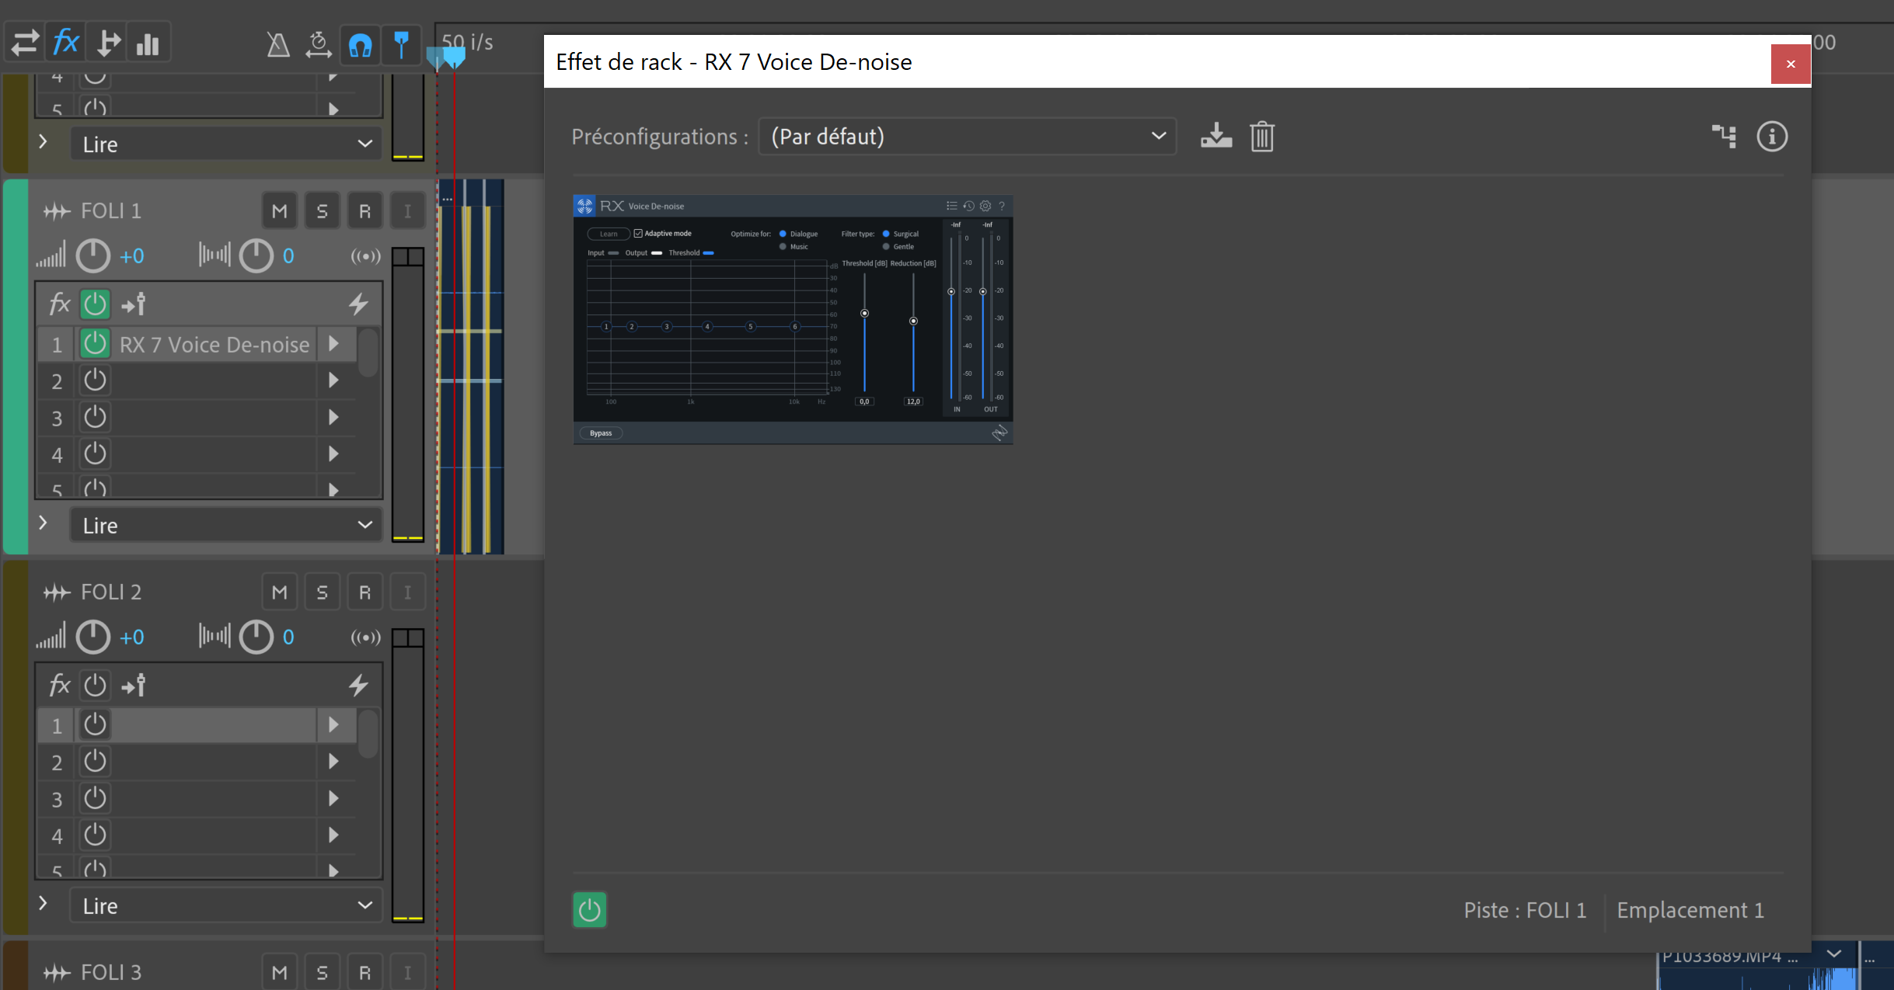Expand FOLI 1 automation lanes chevron

(x=44, y=523)
